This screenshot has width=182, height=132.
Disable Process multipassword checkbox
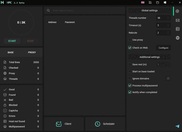130,85
